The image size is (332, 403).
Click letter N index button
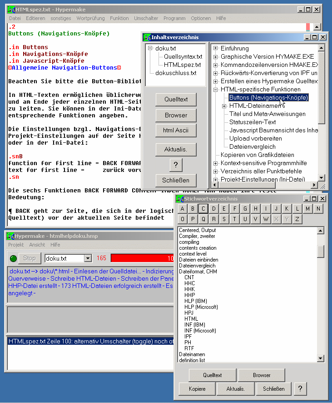click(318, 209)
